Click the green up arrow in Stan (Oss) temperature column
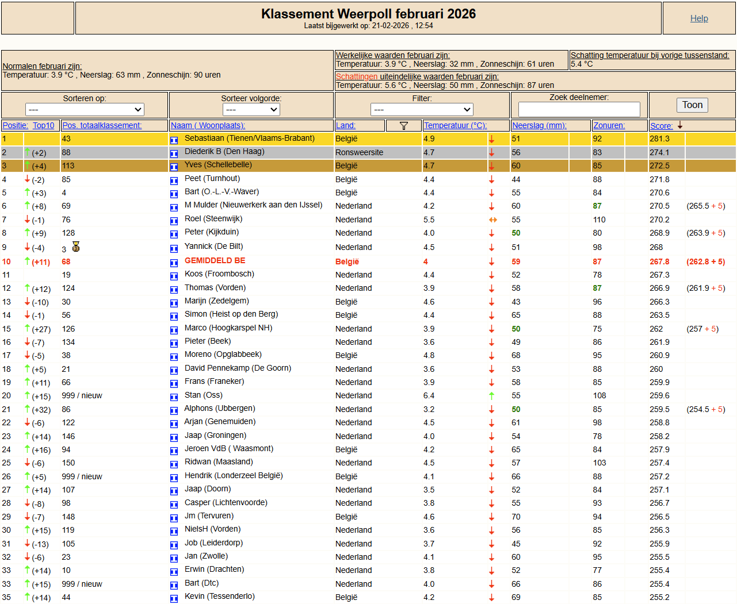The height and width of the screenshot is (604, 737). tap(491, 396)
